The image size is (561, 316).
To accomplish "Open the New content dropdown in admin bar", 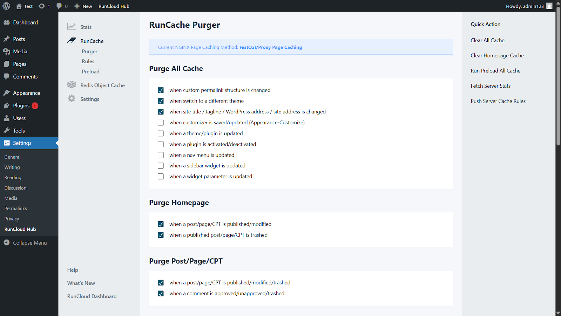I will click(83, 6).
